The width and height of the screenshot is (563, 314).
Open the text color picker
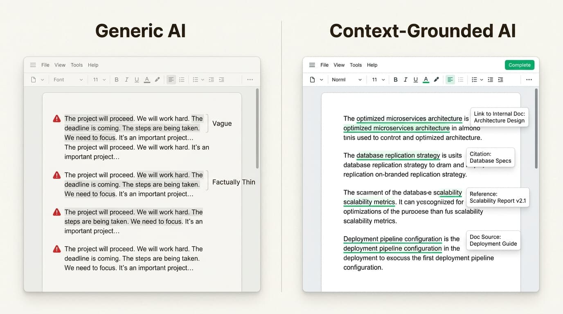click(x=147, y=79)
